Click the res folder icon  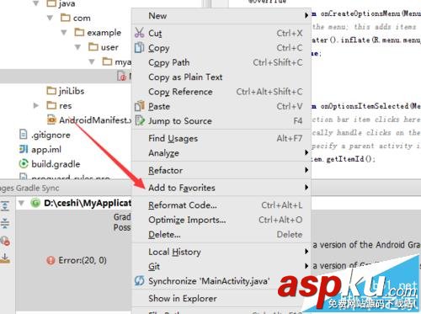51,105
